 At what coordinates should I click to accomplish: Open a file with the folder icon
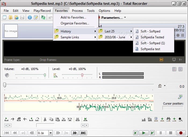point(10,17)
